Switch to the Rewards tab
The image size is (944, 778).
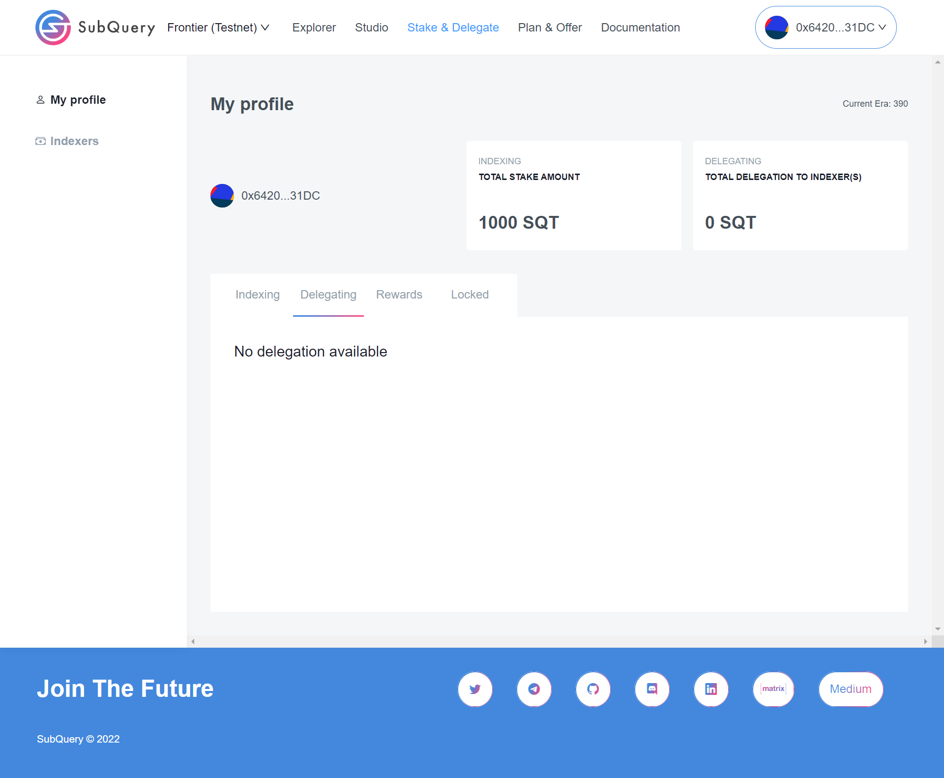[x=399, y=295]
